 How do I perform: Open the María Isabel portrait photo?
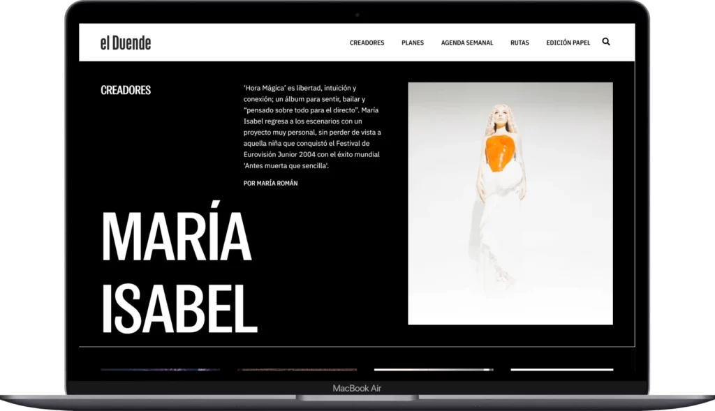510,203
